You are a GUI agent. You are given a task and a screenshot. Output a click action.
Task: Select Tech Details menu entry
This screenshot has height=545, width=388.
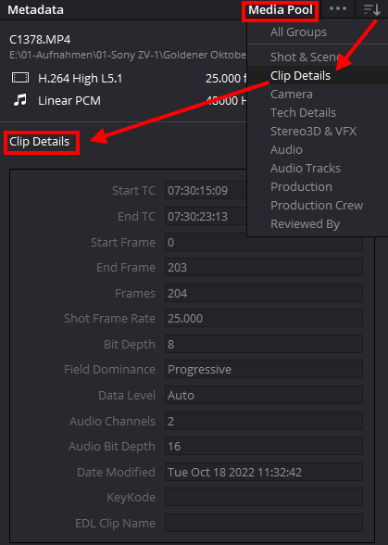click(x=303, y=113)
